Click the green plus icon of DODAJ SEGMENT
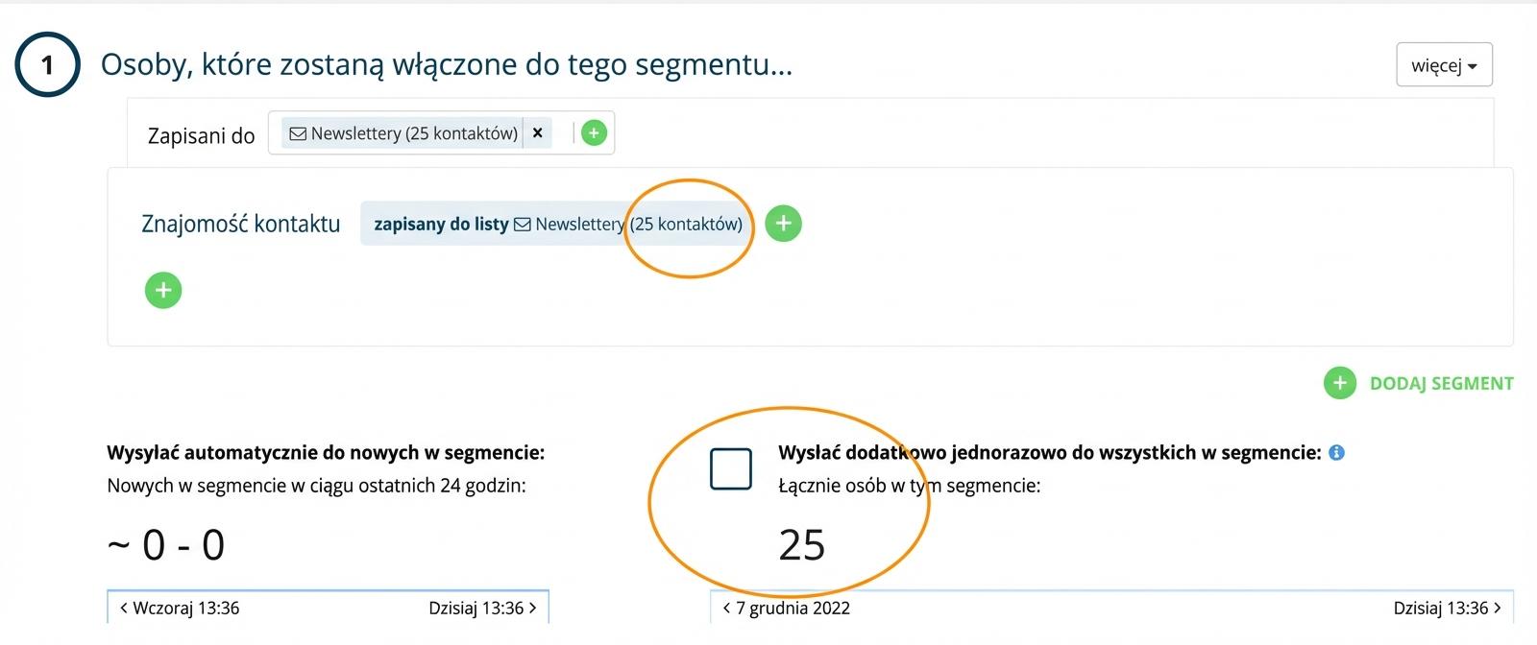1537x645 pixels. (x=1339, y=383)
